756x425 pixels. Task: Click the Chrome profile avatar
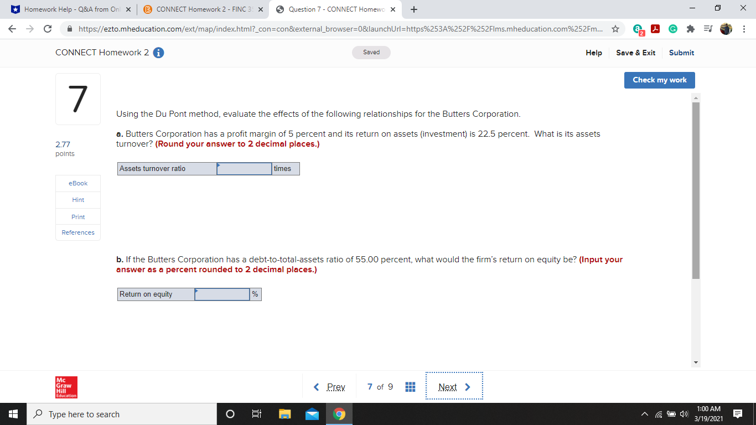726,29
